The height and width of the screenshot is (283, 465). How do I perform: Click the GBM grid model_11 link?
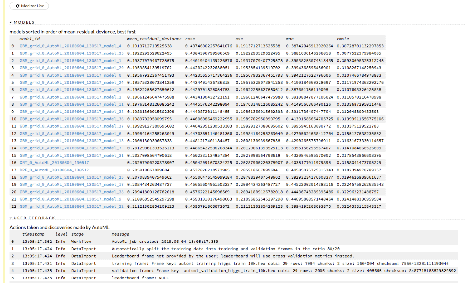point(72,104)
